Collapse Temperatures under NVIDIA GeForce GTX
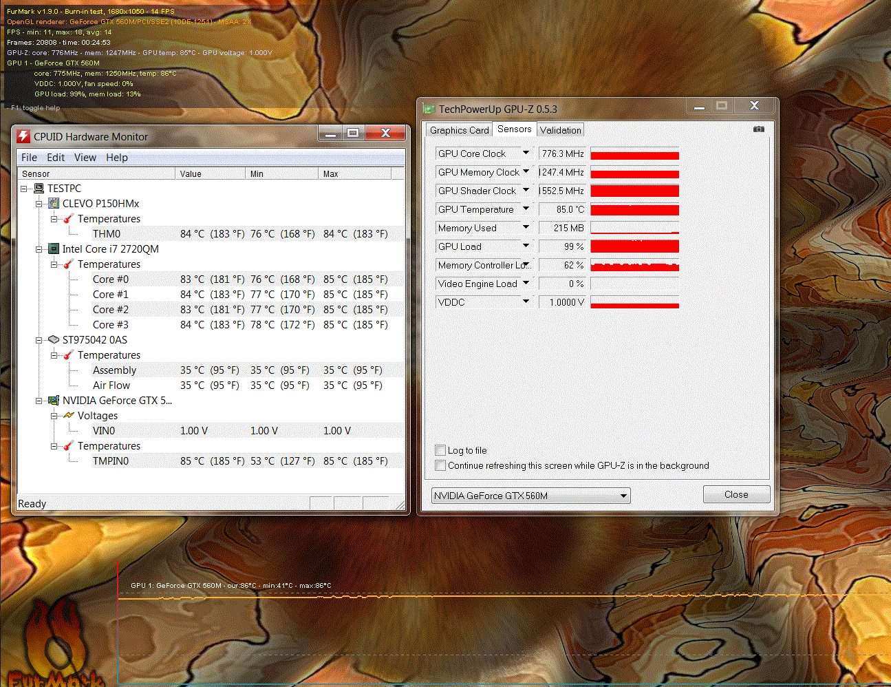Screen dimensions: 891x687 (x=54, y=446)
